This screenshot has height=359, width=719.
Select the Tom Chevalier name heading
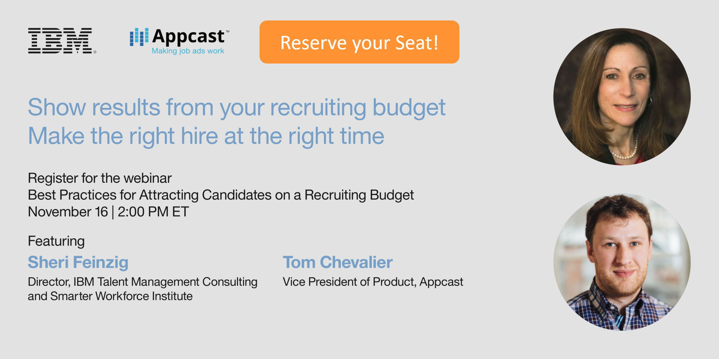[x=338, y=262]
